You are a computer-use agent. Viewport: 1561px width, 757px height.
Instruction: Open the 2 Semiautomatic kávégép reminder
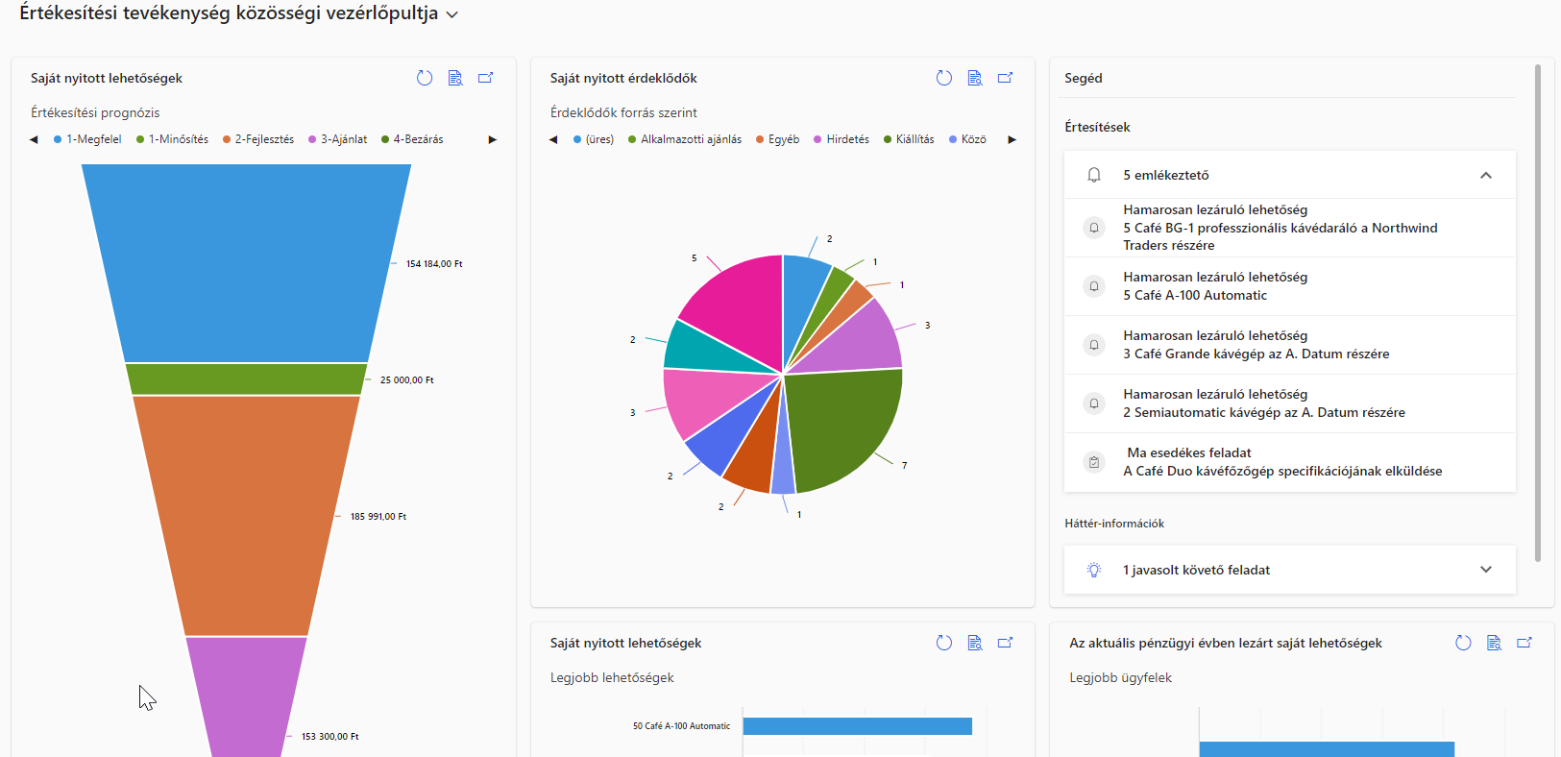(x=1290, y=403)
